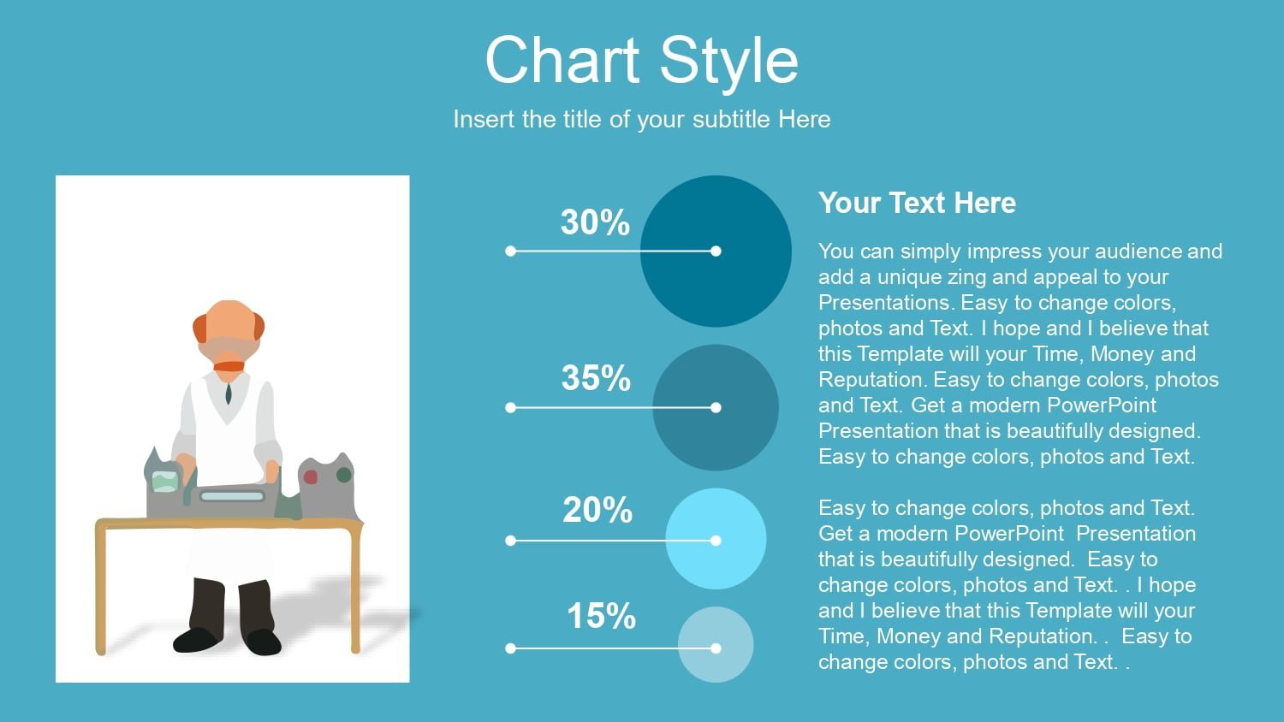Click the pale blue 15% circle

(716, 645)
